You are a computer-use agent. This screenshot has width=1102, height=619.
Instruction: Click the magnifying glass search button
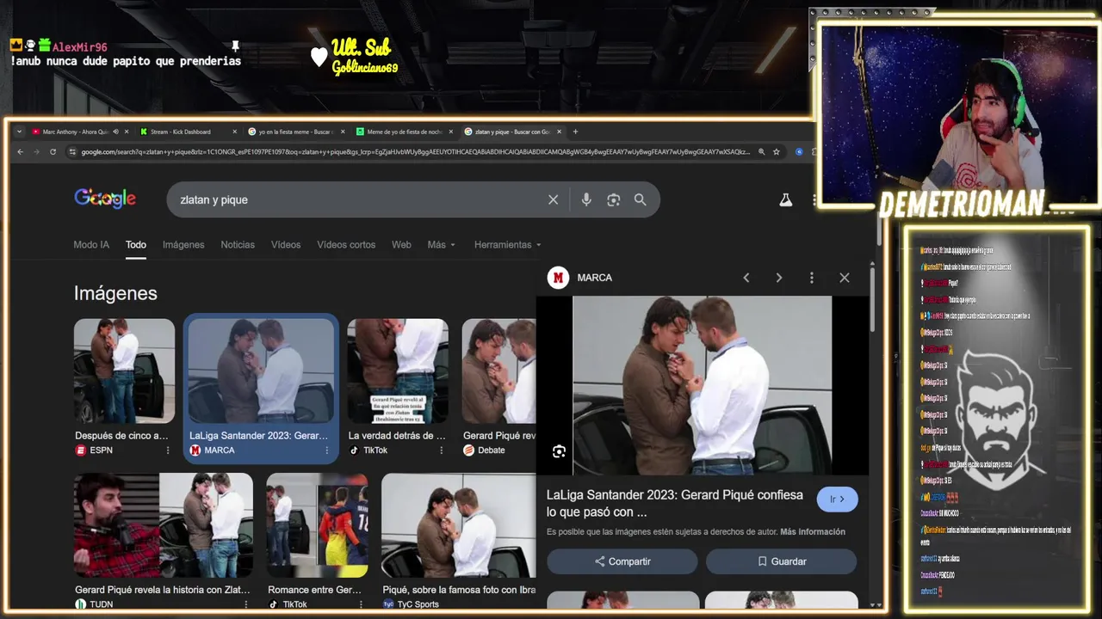click(x=640, y=199)
